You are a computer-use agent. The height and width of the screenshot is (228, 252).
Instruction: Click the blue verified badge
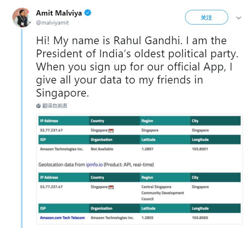pos(88,13)
